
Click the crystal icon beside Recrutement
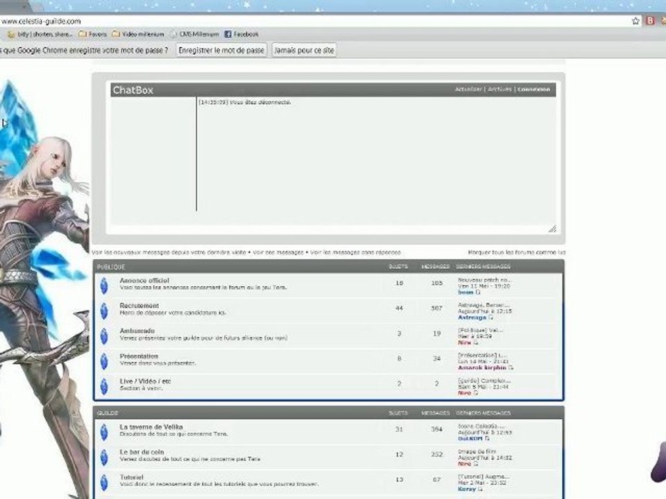pyautogui.click(x=104, y=311)
